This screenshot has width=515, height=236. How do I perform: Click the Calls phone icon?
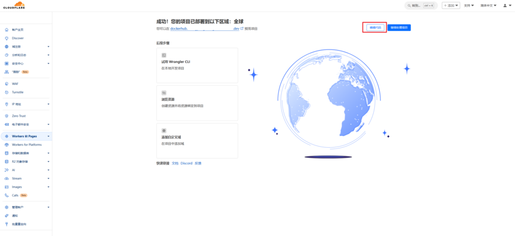[7, 195]
